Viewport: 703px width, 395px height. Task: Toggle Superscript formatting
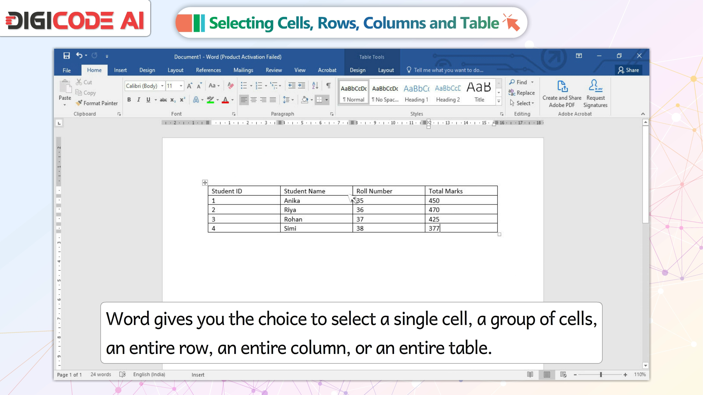point(182,100)
